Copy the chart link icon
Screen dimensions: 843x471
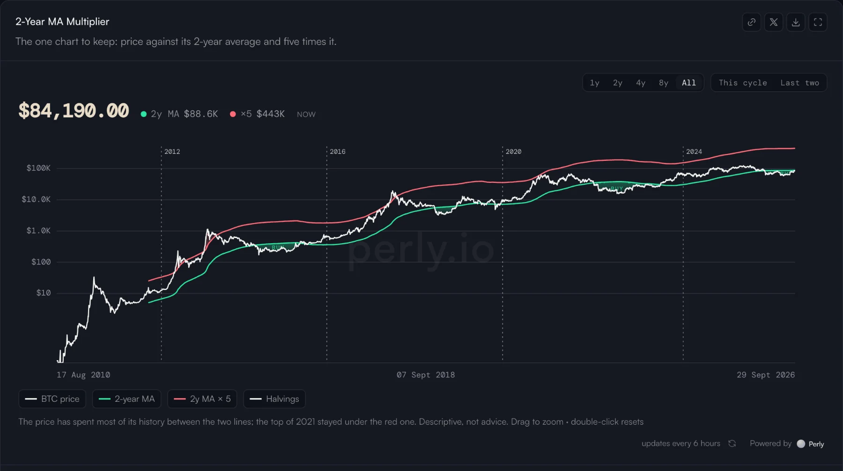(752, 22)
